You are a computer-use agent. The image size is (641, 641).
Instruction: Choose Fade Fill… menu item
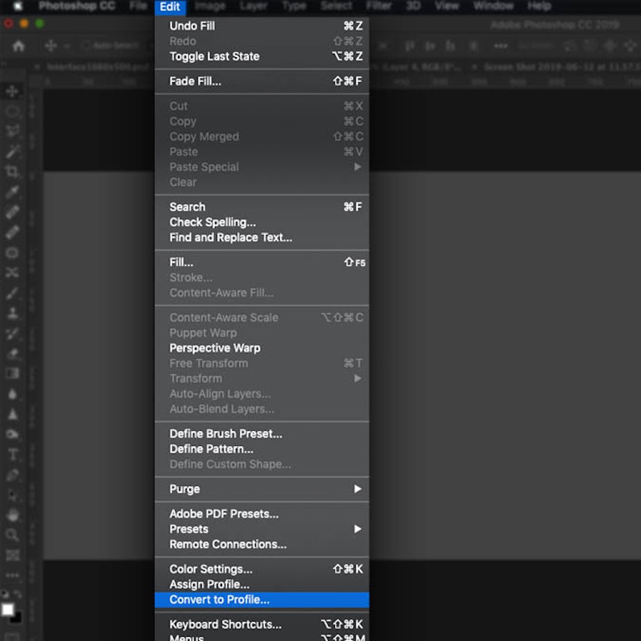pyautogui.click(x=262, y=81)
